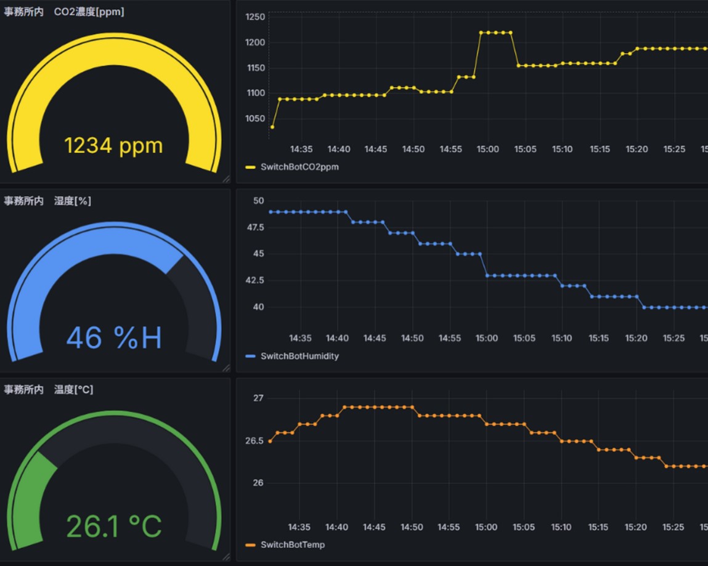The width and height of the screenshot is (708, 566).
Task: Toggle the SwitchBotTemp legend series
Action: [292, 545]
